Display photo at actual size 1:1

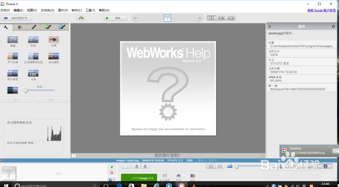(220, 166)
